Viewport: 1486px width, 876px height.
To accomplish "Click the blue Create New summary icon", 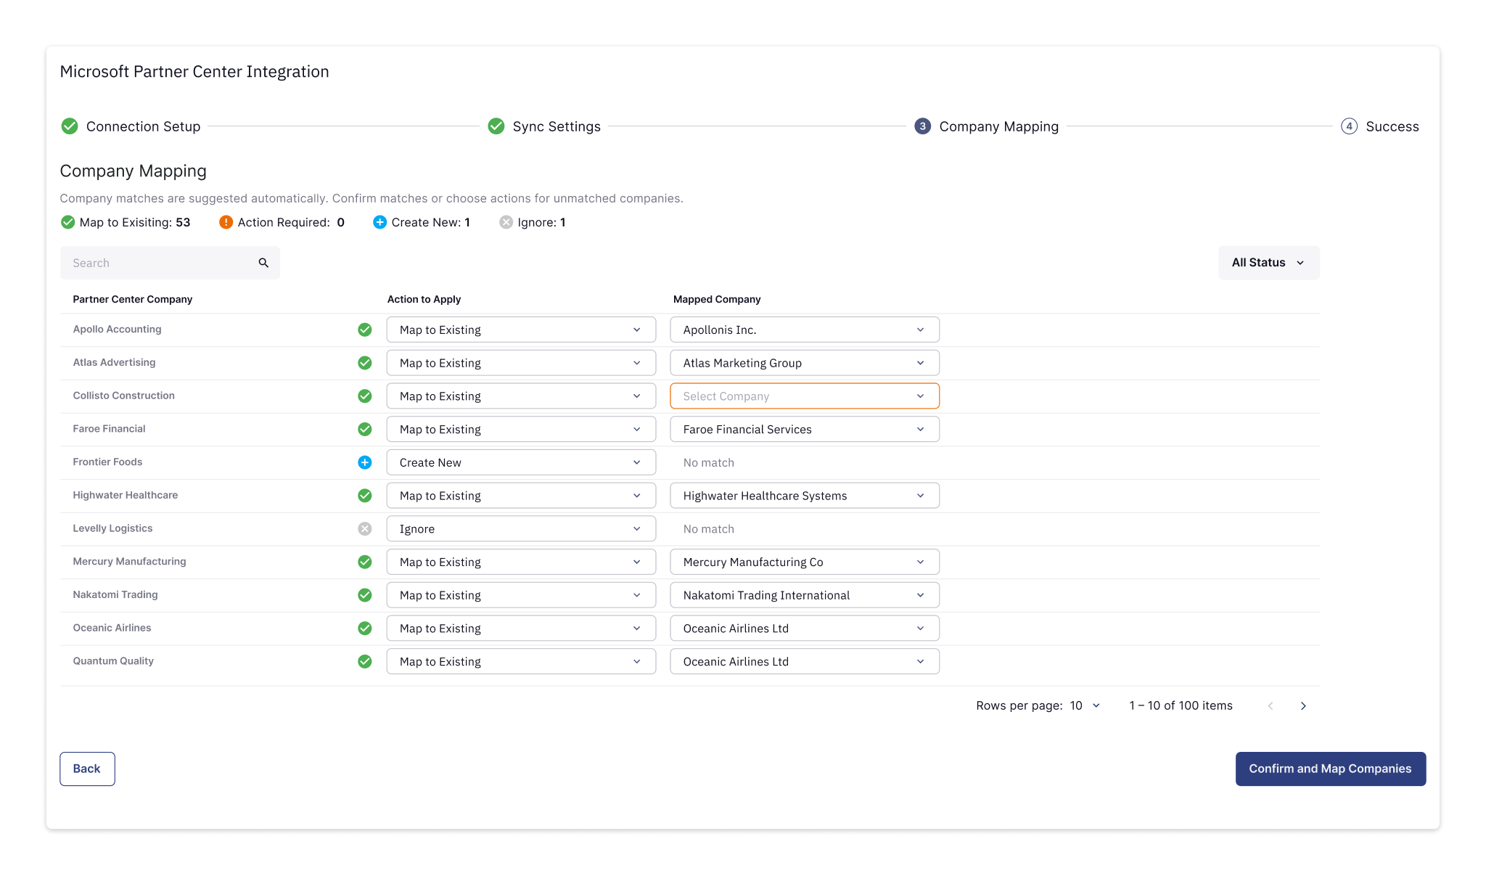I will tap(379, 222).
